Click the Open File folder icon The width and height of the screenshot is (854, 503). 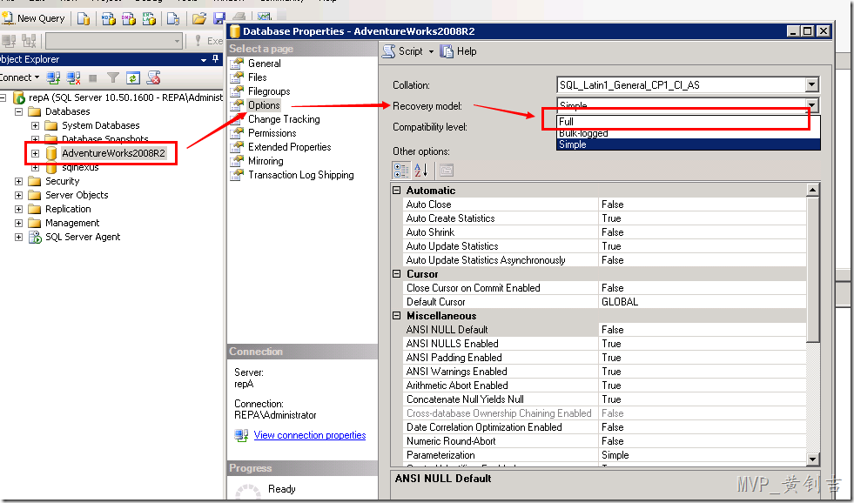pyautogui.click(x=198, y=18)
